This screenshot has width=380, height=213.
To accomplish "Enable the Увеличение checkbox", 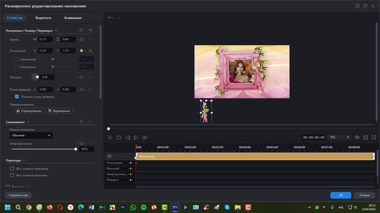I will pyautogui.click(x=17, y=59).
